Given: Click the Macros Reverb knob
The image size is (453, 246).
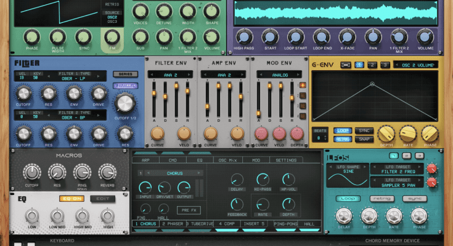Looking at the screenshot, I should tap(107, 173).
